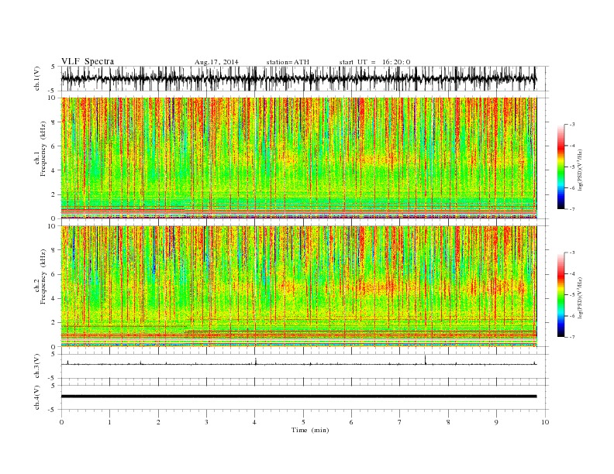Click the time axis tick label "0"
This screenshot has height=474, width=614.
point(61,422)
